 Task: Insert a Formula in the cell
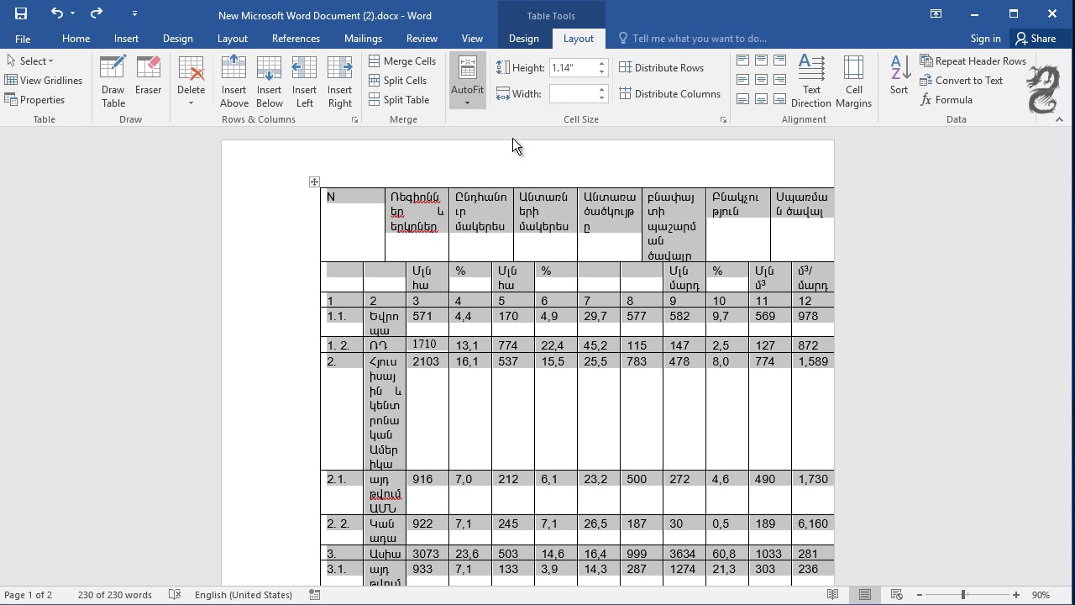pyautogui.click(x=947, y=99)
